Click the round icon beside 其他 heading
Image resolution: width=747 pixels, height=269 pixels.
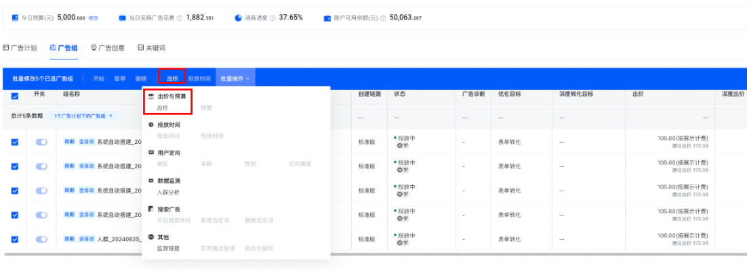click(x=151, y=237)
